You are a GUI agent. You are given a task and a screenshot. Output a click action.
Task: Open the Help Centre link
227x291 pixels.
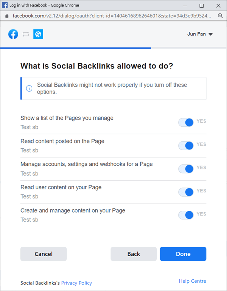[193, 281]
